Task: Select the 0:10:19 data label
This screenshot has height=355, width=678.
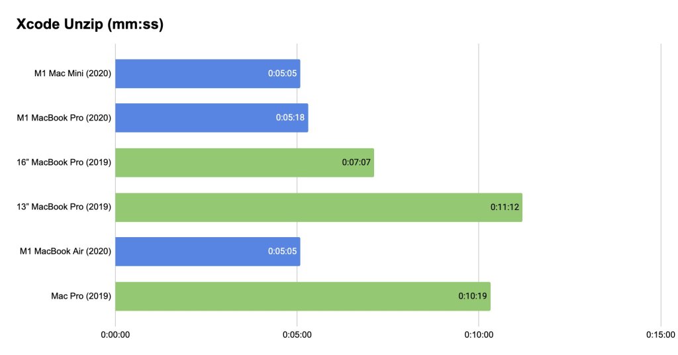Action: (471, 296)
